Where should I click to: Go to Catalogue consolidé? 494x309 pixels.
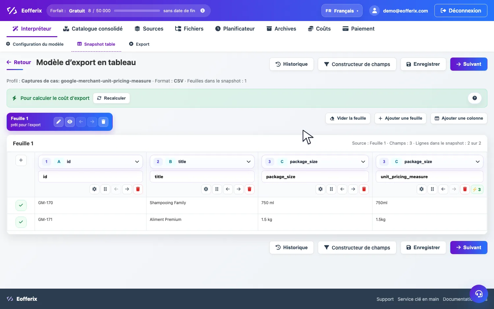coord(93,29)
